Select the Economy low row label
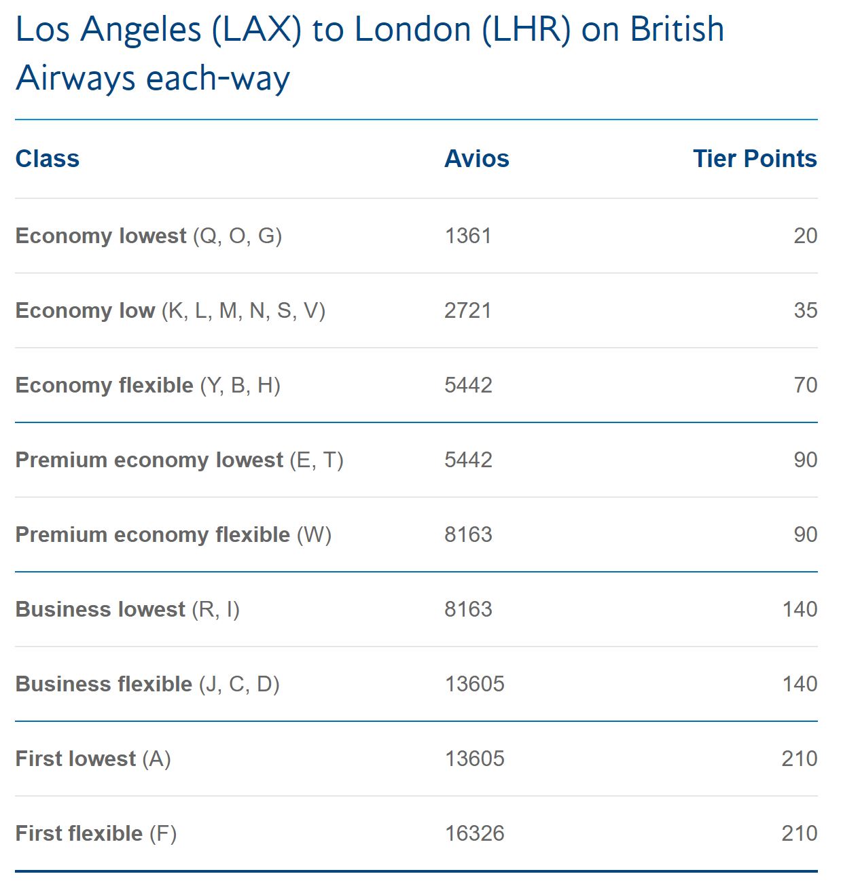This screenshot has height=891, width=841. pos(171,311)
